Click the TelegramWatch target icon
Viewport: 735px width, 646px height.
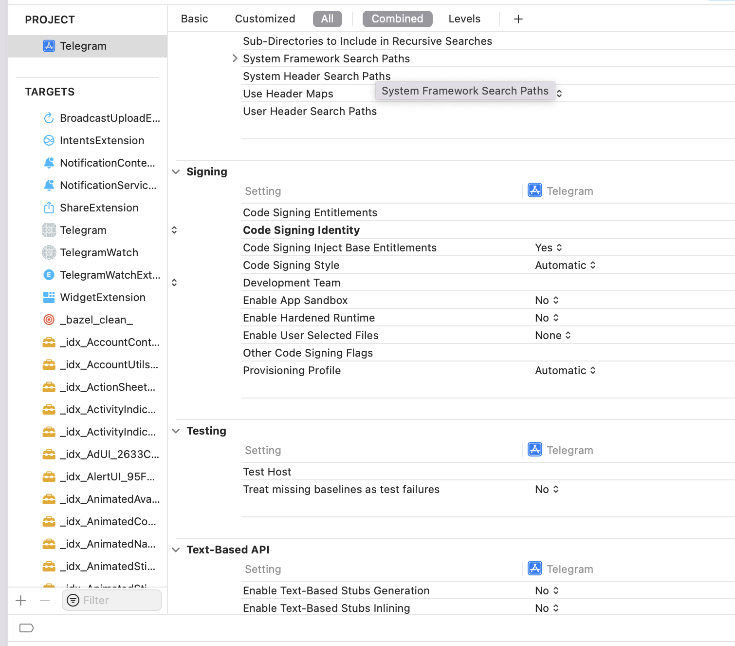49,252
